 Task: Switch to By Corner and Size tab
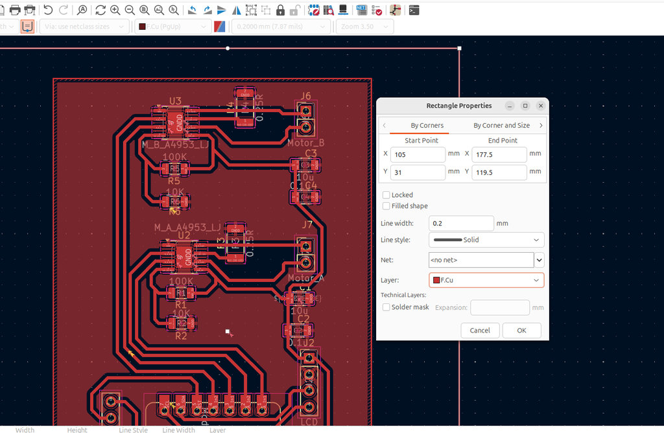[x=501, y=125]
